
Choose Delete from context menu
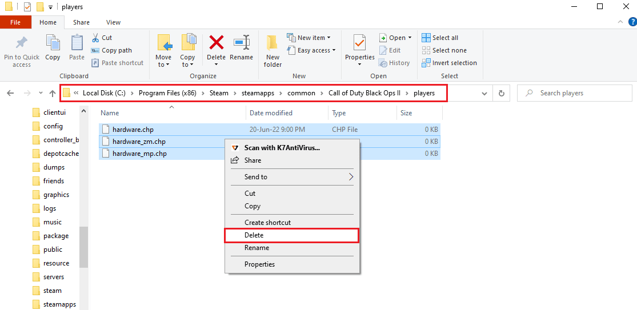(x=292, y=235)
